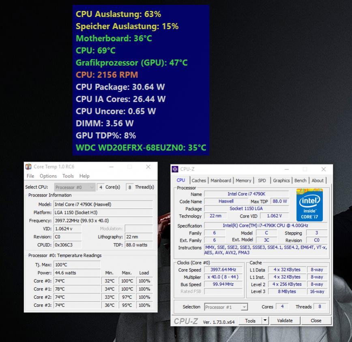The image size is (352, 342).
Task: Click Core #2 max temperature '97°C'
Action: [x=127, y=297]
